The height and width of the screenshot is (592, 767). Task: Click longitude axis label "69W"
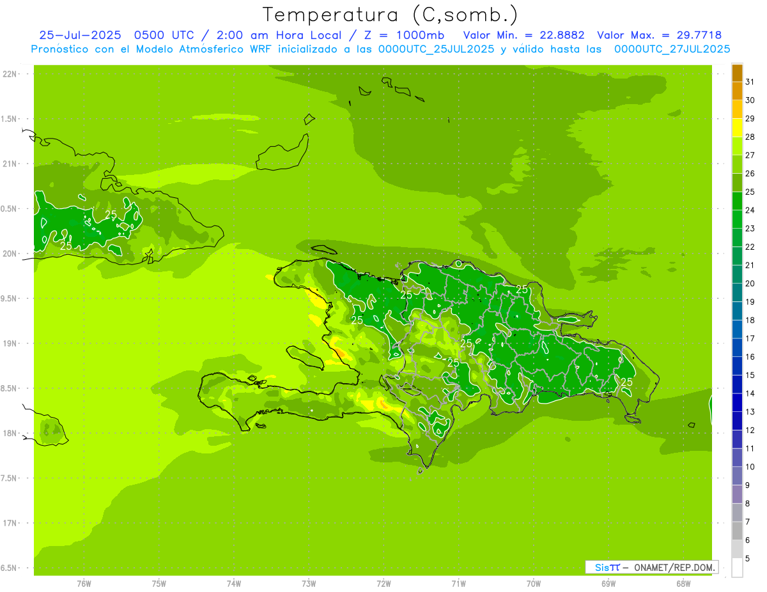(x=608, y=584)
